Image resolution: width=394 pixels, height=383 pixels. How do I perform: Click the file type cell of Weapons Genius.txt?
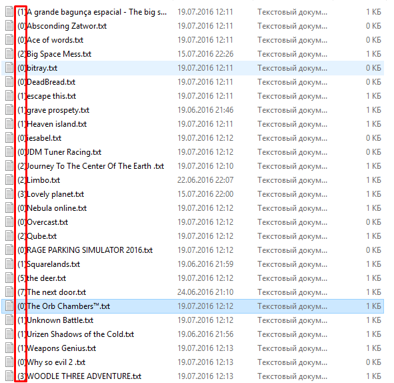tap(292, 348)
